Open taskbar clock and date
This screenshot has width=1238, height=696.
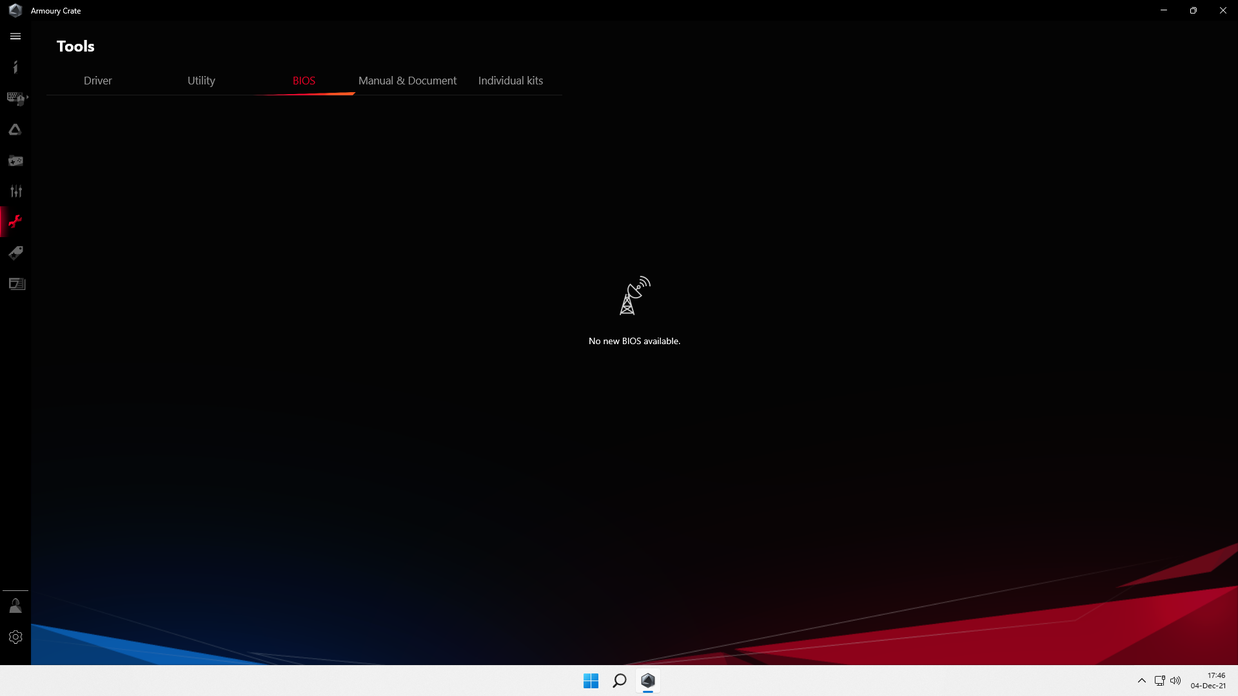[x=1208, y=681]
